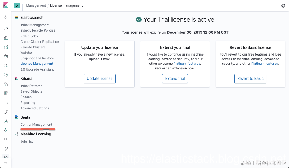The image size is (289, 168).
Task: Open Snapshot and Restore
Action: click(37, 58)
